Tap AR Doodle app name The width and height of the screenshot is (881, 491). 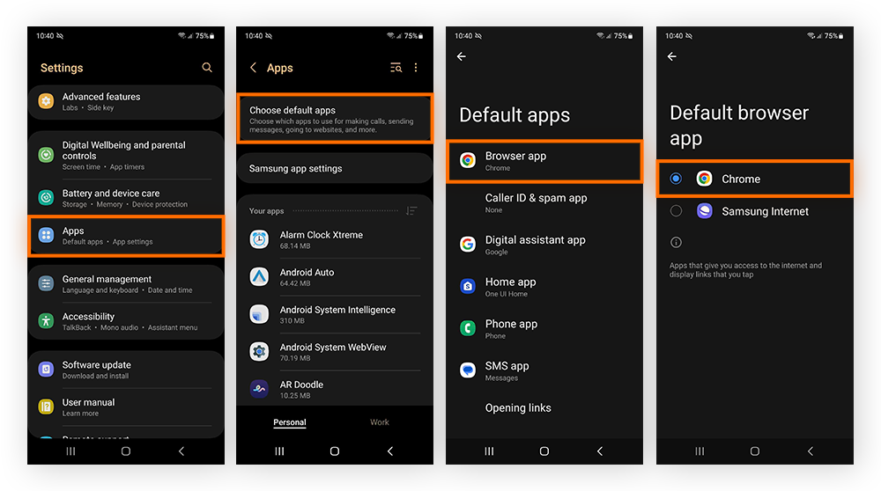point(301,385)
